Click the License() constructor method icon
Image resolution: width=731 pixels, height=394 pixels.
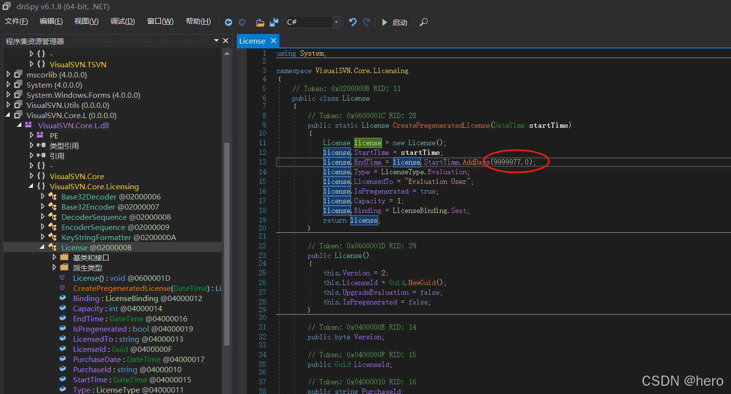click(x=62, y=278)
